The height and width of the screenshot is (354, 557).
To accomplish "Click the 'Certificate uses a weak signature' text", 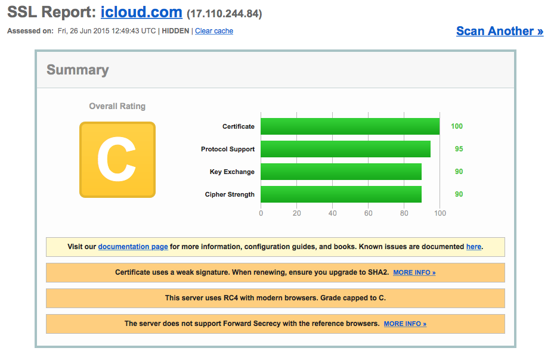I will tap(172, 272).
